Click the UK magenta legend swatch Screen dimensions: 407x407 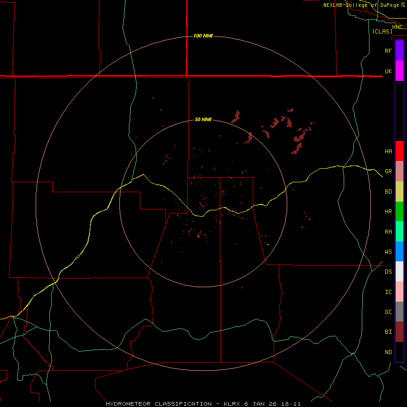399,71
